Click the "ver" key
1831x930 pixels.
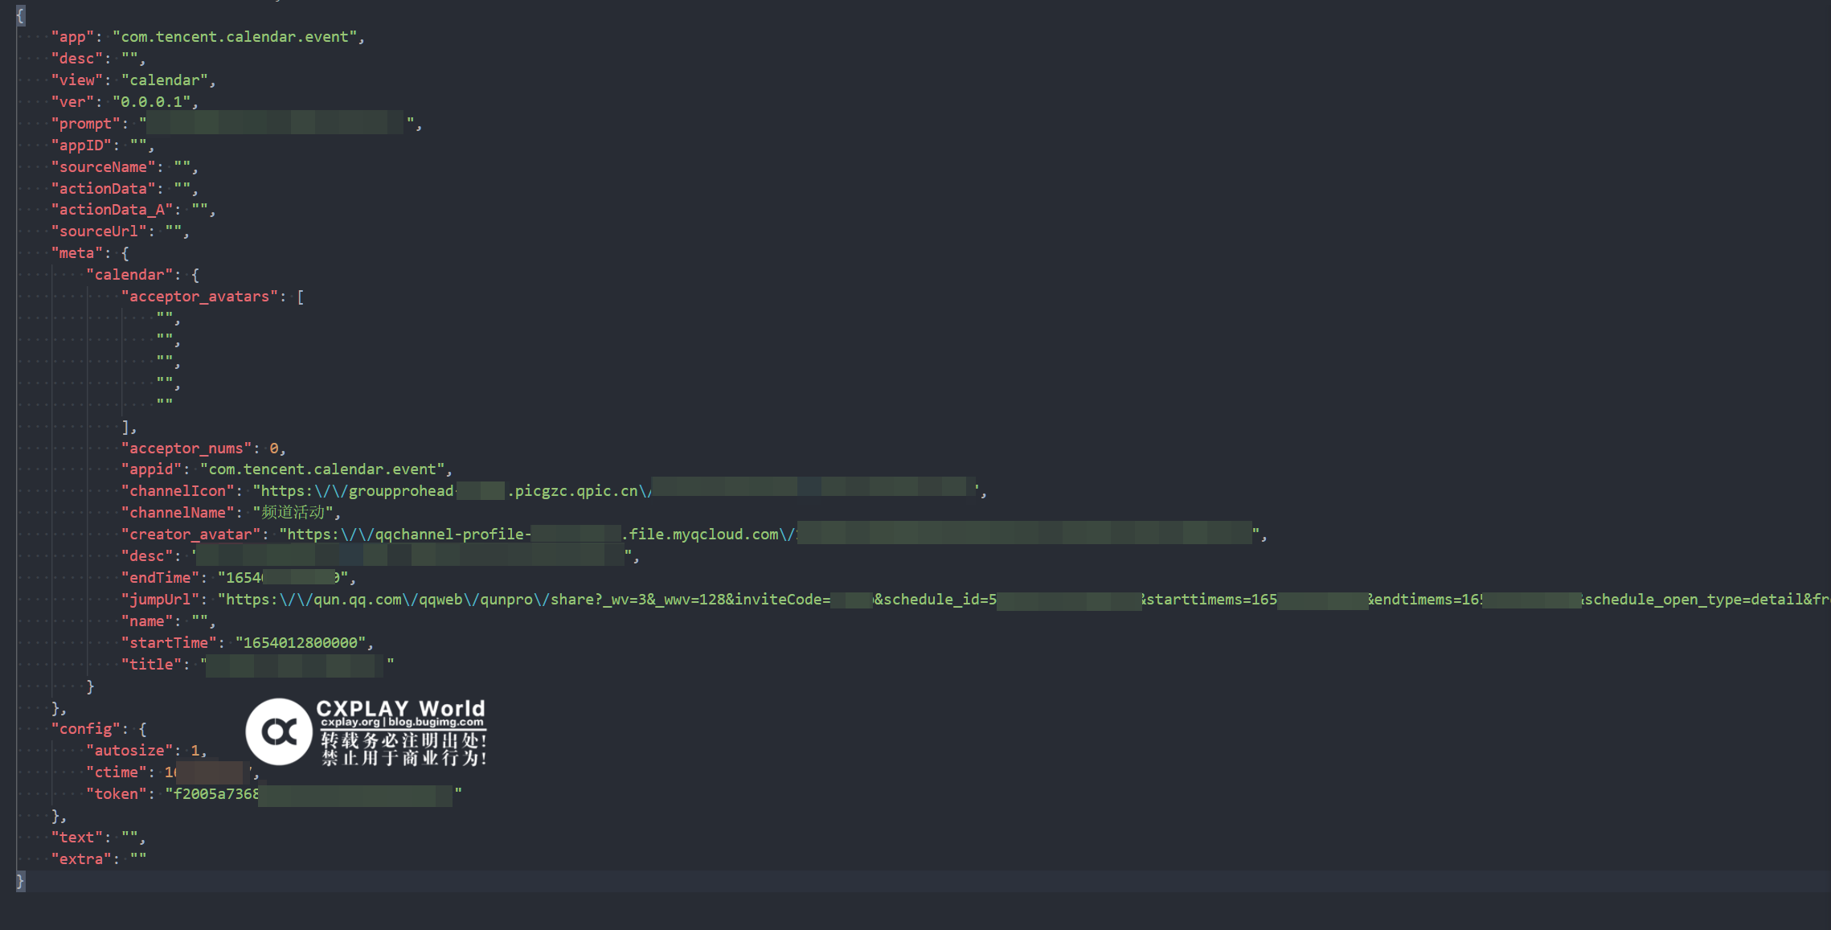point(72,102)
